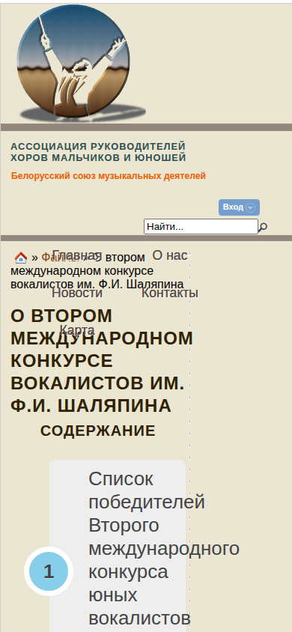The image size is (292, 632).
Task: Open the Главная menu item
Action: pos(77,255)
